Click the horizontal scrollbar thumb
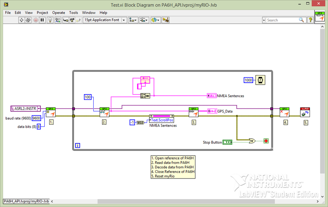Viewport: 328px width, 207px height. pyautogui.click(x=186, y=201)
